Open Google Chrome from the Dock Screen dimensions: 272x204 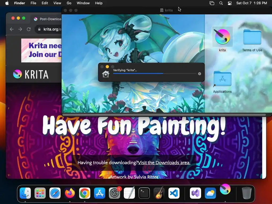(x=85, y=193)
